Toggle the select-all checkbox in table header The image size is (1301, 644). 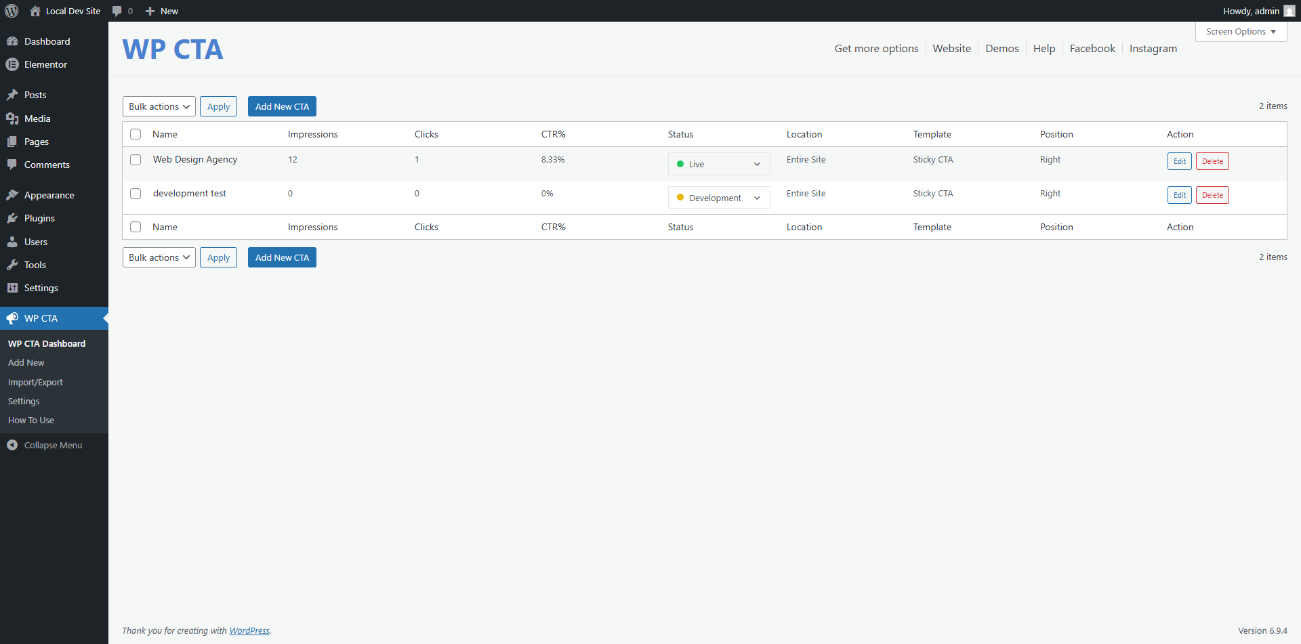136,134
